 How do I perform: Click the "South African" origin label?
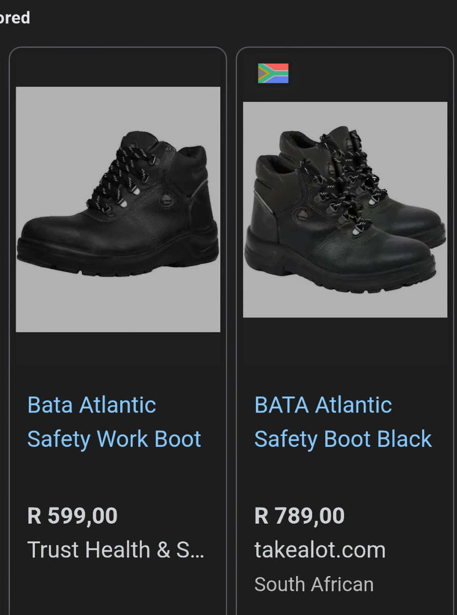[314, 584]
